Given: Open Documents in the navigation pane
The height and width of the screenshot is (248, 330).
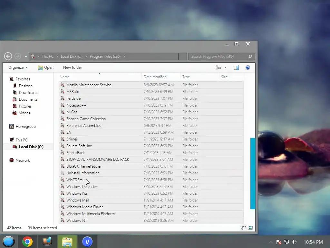Looking at the screenshot, I should (28, 99).
